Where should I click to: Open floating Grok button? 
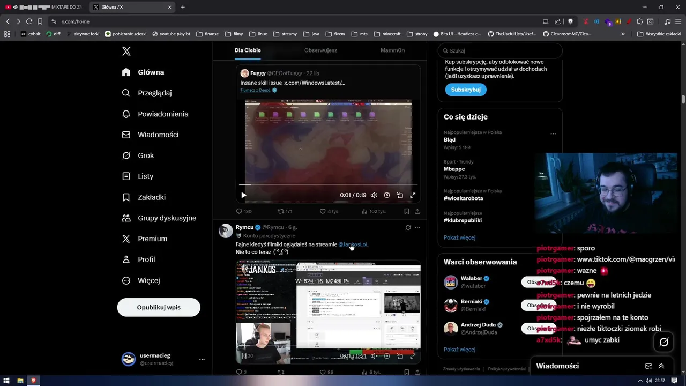[x=664, y=342]
